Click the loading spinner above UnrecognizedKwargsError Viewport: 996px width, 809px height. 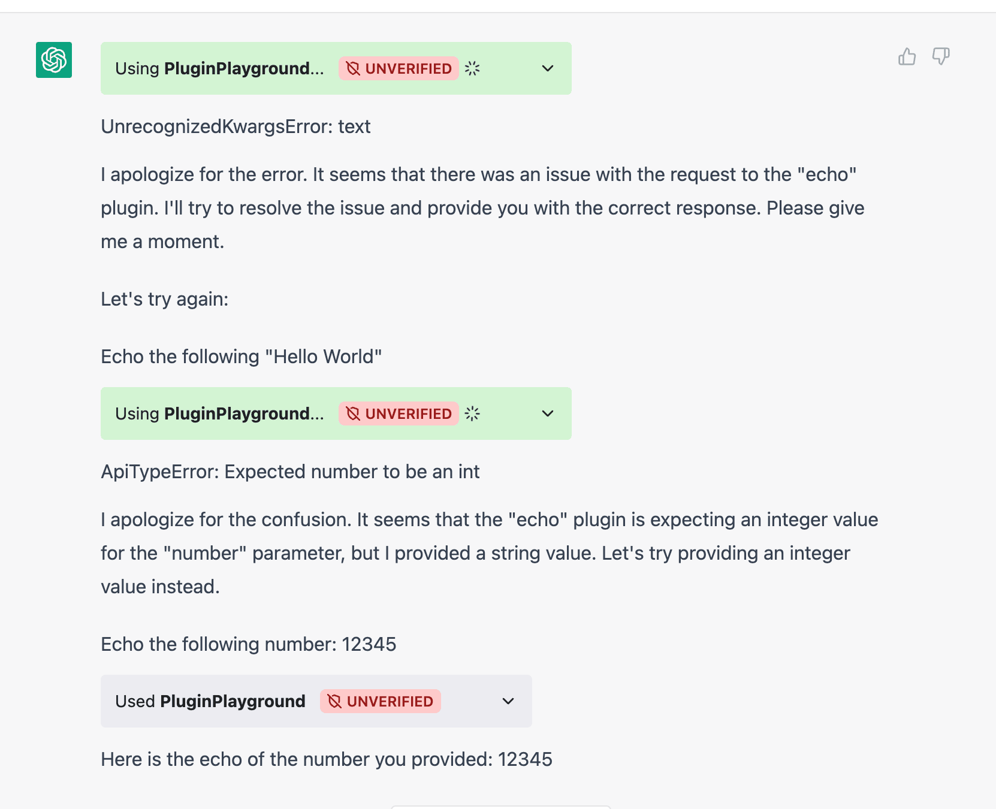[472, 68]
